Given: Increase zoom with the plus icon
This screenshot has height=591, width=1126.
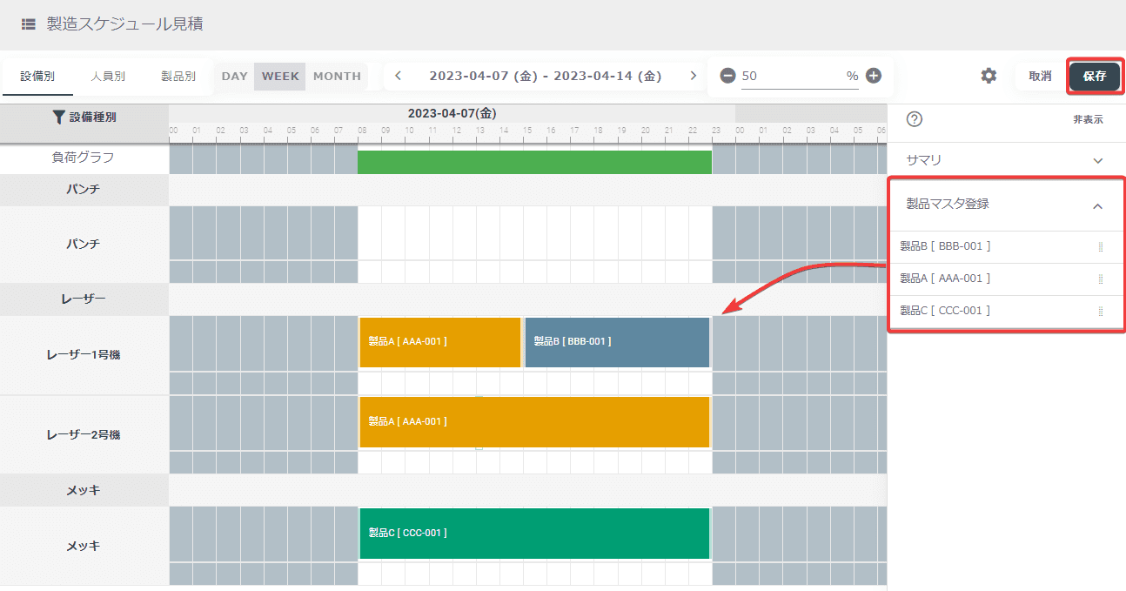Looking at the screenshot, I should click(x=874, y=76).
